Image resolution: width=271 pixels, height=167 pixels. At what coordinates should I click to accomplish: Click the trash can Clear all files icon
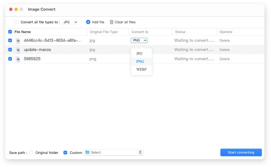pyautogui.click(x=112, y=22)
